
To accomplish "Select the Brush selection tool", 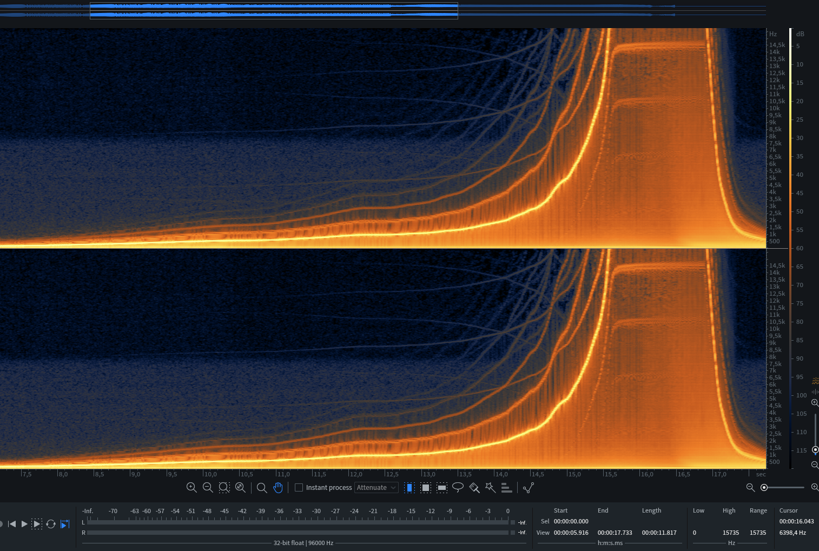I will tap(474, 487).
